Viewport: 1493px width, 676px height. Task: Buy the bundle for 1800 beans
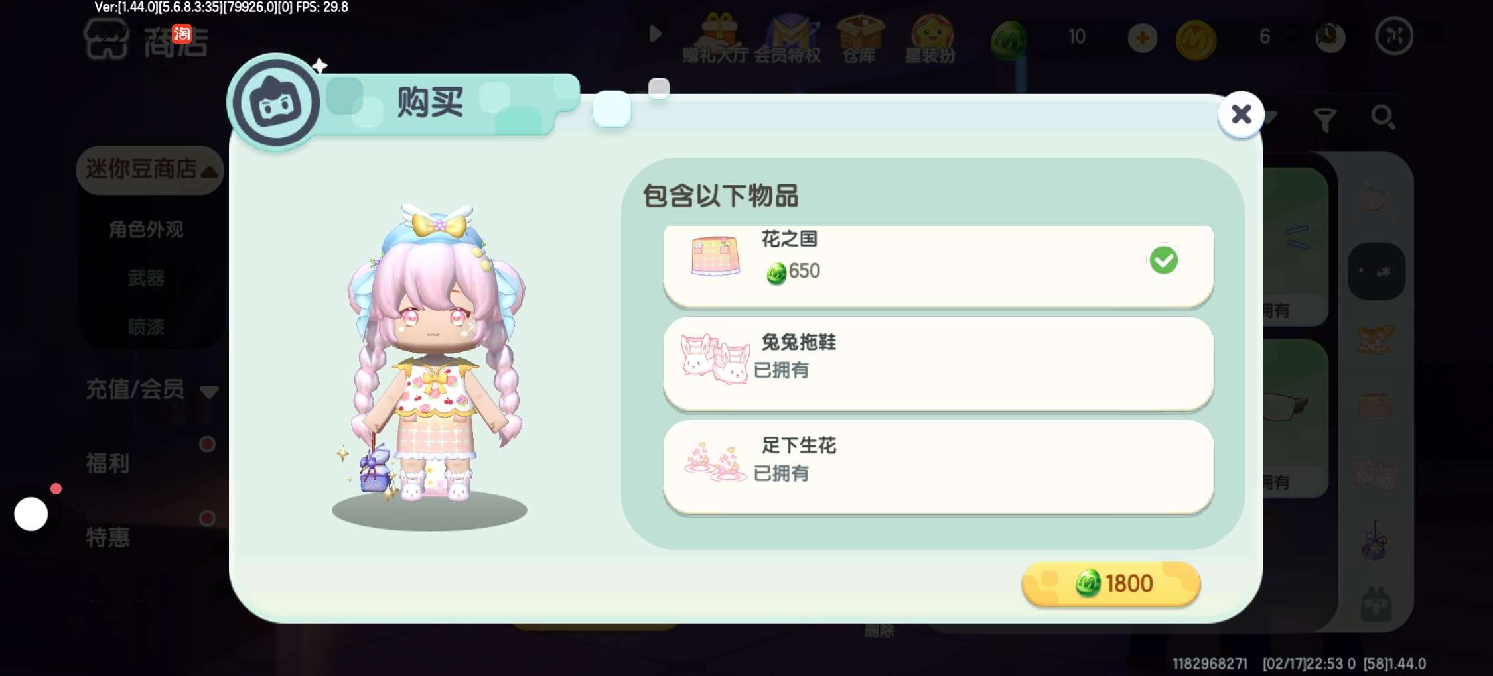pyautogui.click(x=1111, y=584)
